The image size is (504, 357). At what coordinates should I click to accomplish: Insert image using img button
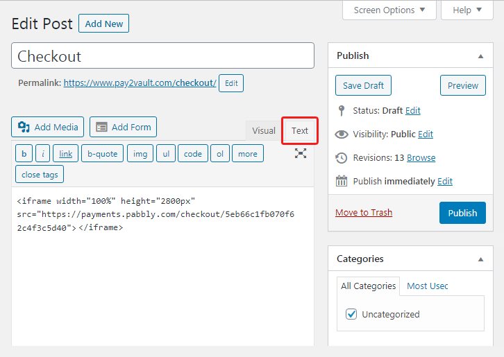[140, 154]
